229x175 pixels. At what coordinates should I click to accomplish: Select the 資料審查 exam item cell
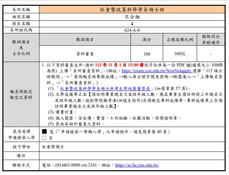pyautogui.click(x=85, y=54)
